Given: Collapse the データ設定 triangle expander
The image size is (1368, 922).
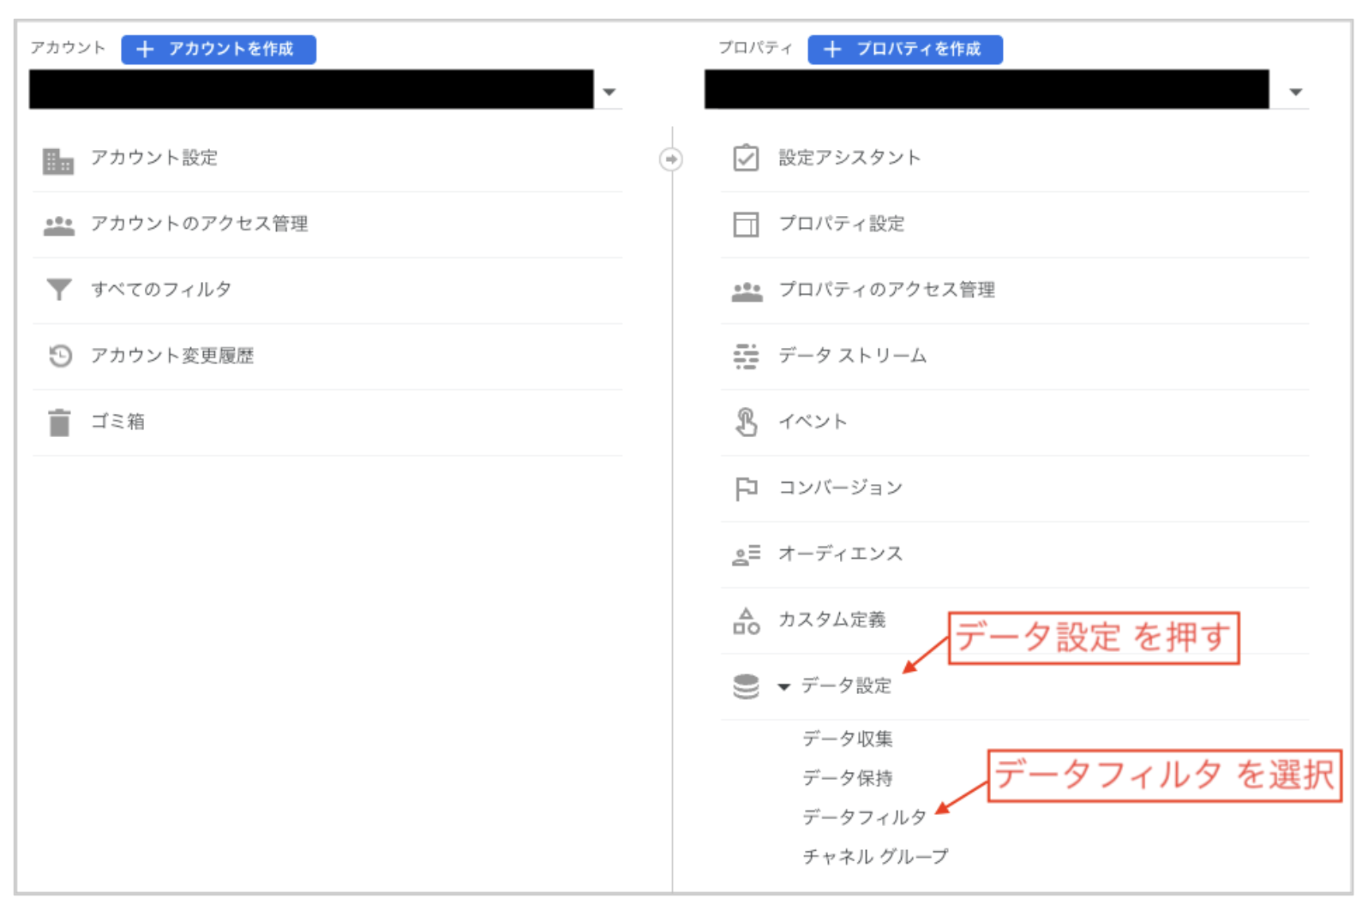Looking at the screenshot, I should 783,687.
